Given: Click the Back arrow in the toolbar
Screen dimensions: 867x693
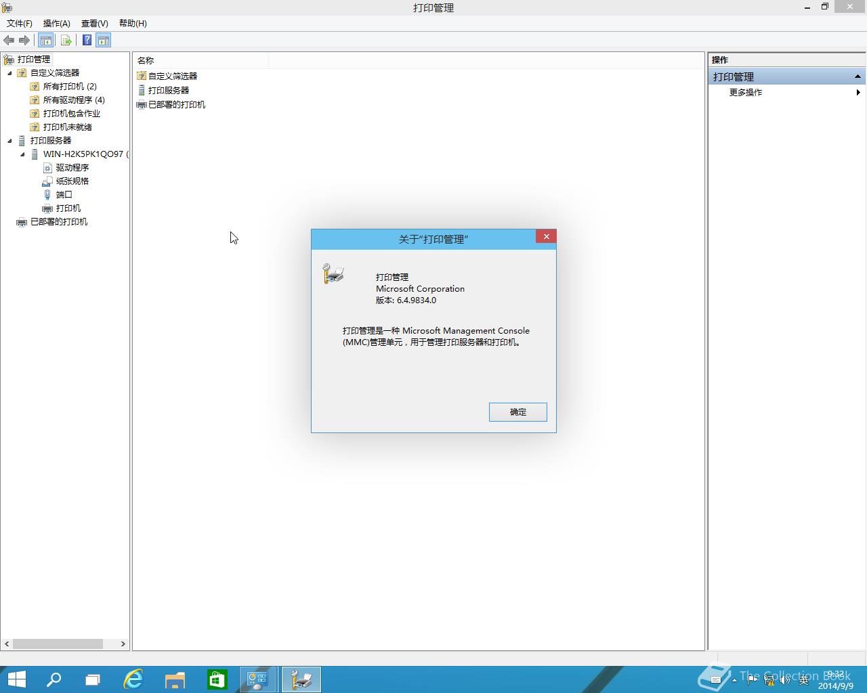Looking at the screenshot, I should pos(9,41).
